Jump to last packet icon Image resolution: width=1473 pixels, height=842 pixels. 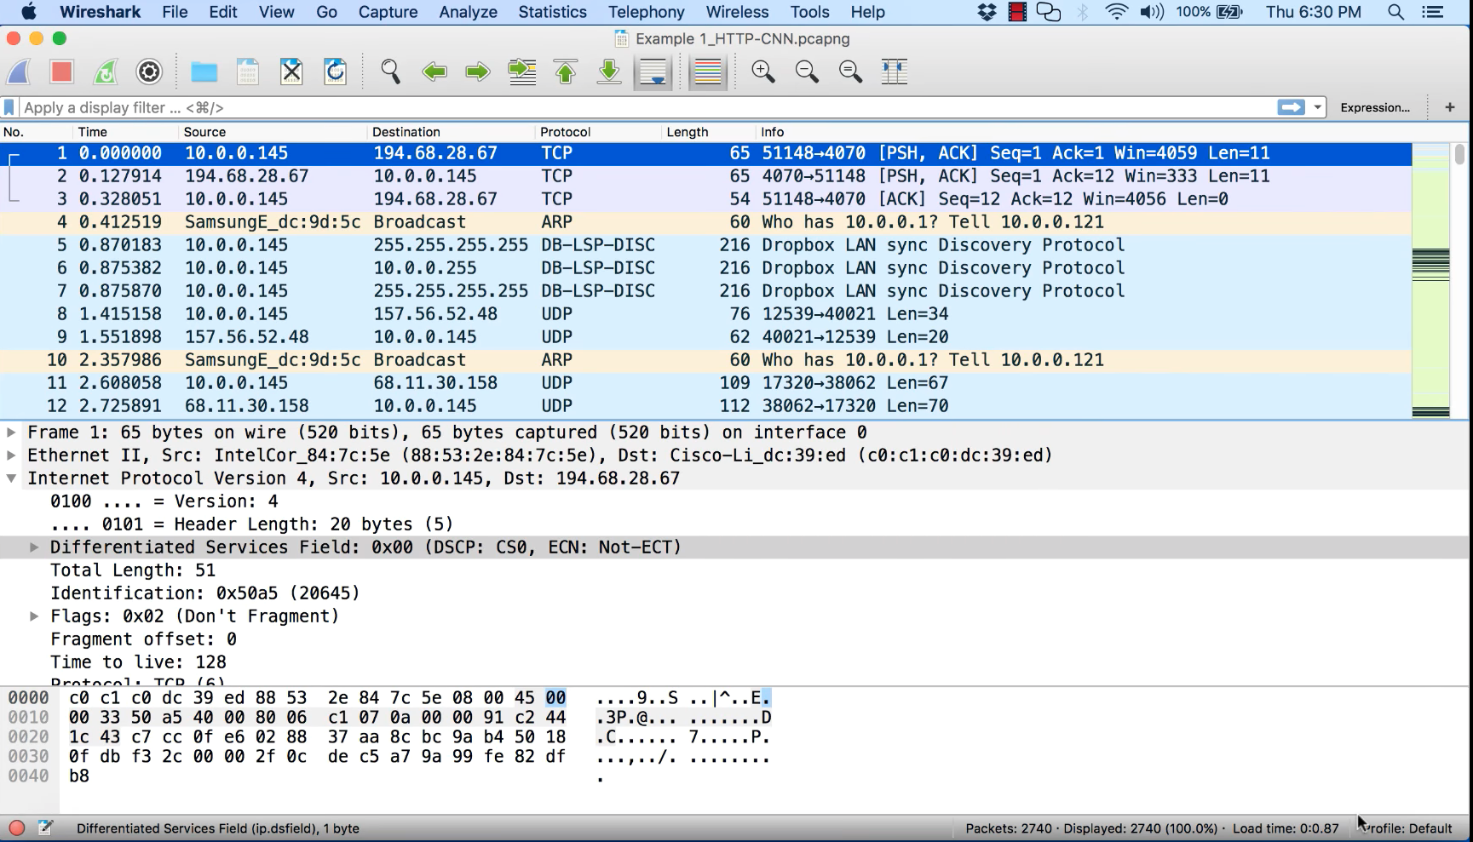609,72
